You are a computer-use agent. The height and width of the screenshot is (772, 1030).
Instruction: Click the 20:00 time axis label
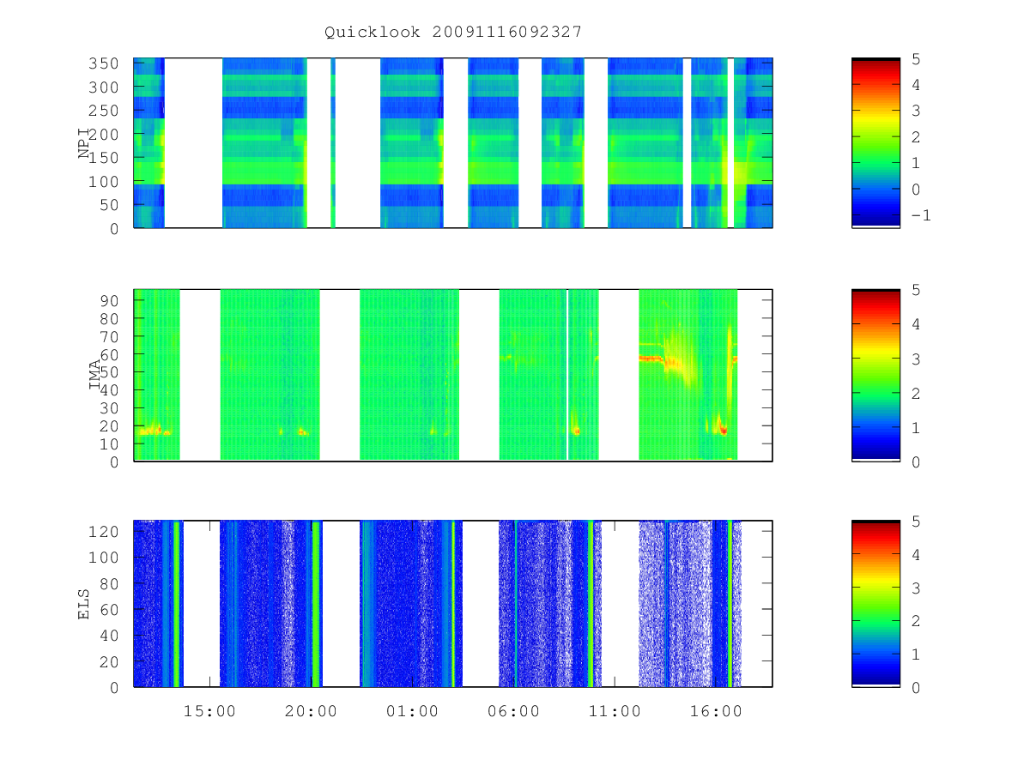click(311, 711)
